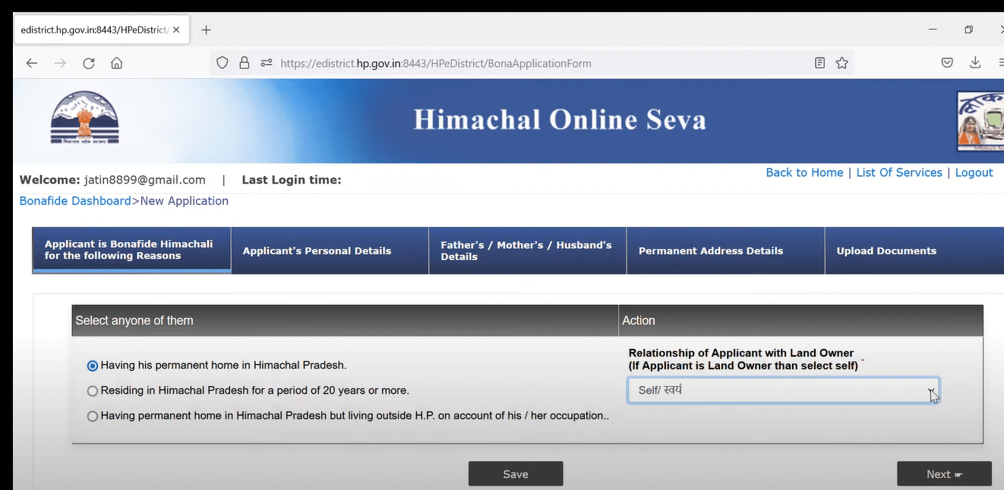Open the site permissions icon
Screen dimensions: 1004x490
point(266,62)
